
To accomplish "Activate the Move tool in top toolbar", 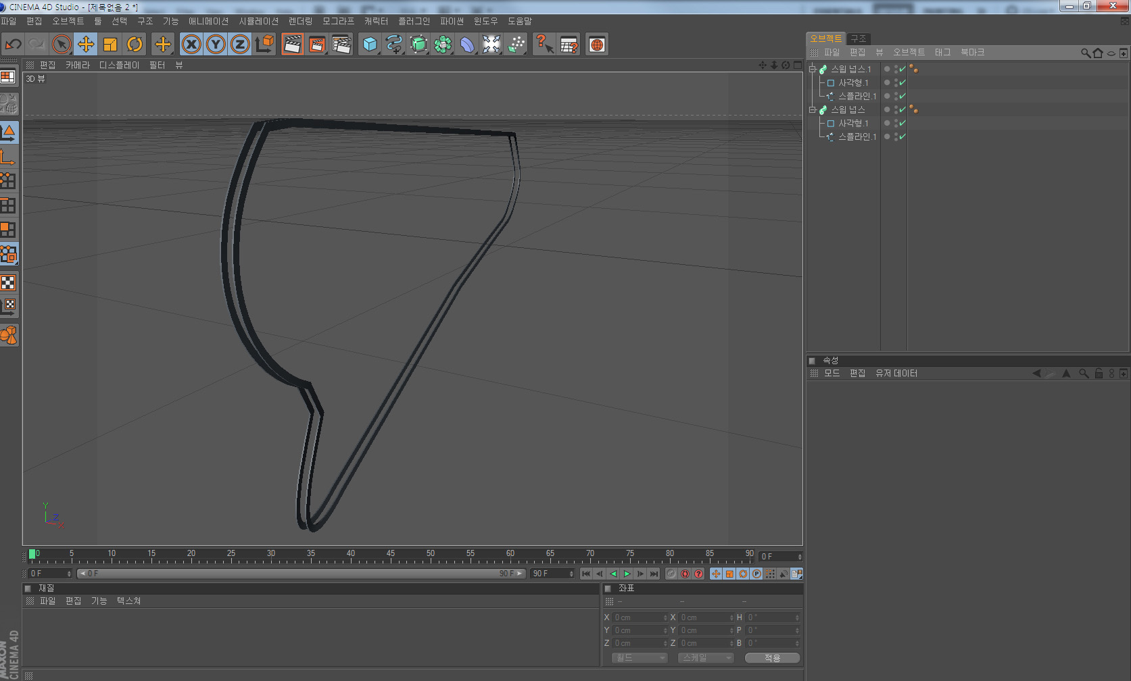I will (86, 45).
